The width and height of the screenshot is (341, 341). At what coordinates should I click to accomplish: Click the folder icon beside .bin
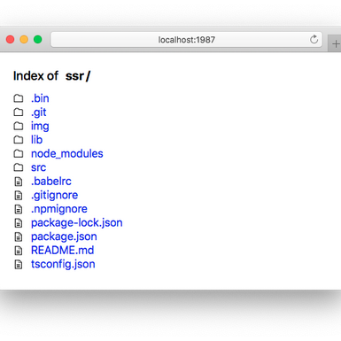coord(19,98)
